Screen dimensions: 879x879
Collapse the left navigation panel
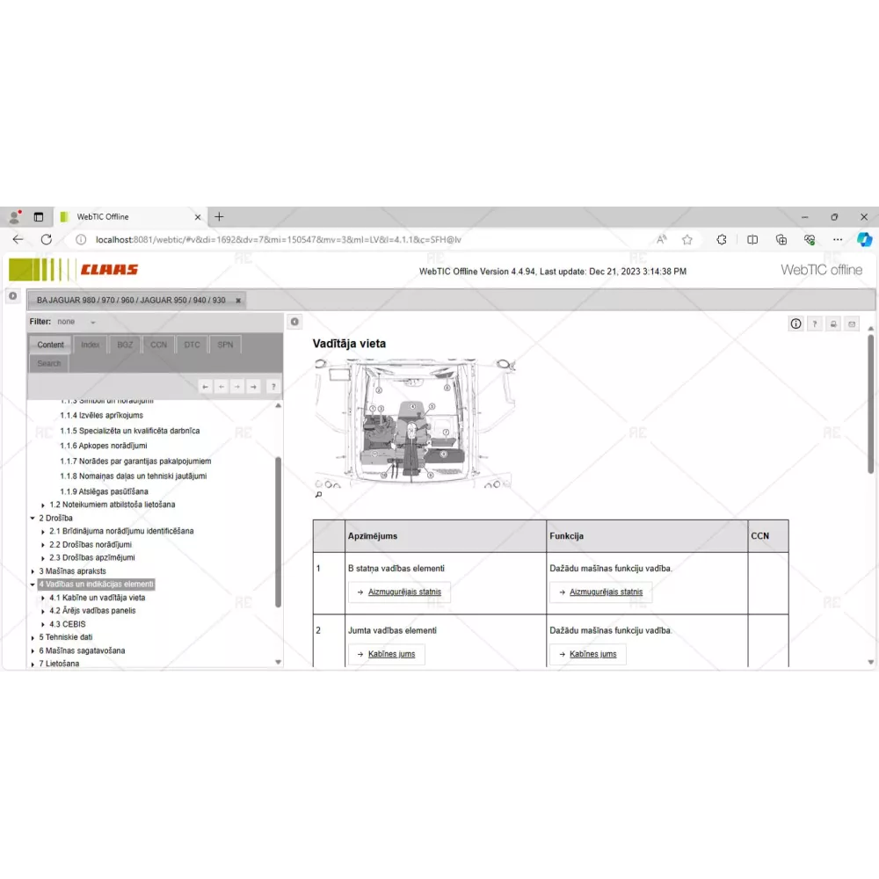point(295,322)
